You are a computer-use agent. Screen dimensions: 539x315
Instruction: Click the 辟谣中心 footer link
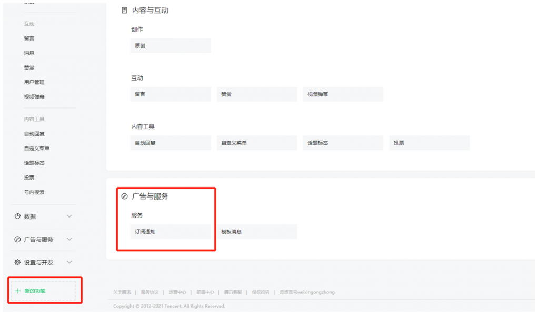205,292
